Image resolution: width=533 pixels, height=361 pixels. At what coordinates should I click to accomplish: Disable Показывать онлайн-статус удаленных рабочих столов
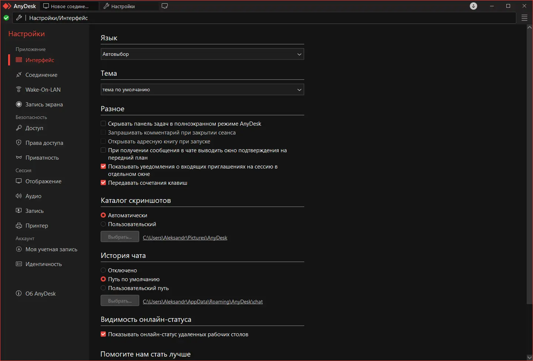click(103, 334)
